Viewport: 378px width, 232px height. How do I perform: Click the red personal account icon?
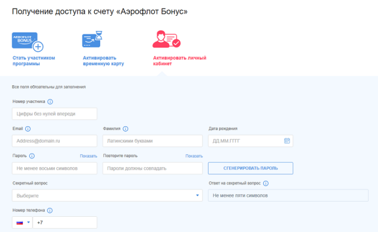click(x=166, y=39)
